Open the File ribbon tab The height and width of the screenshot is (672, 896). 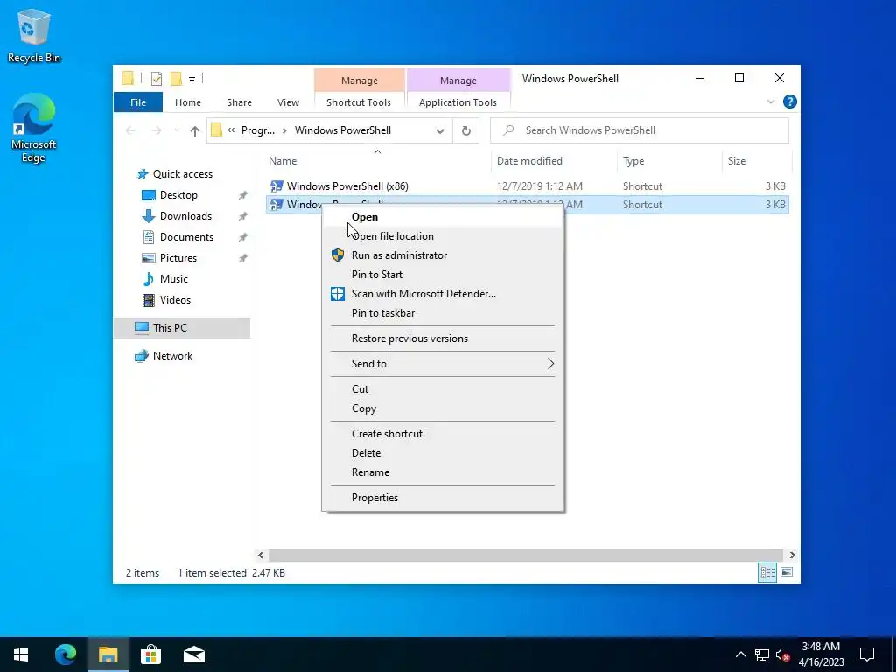(138, 102)
